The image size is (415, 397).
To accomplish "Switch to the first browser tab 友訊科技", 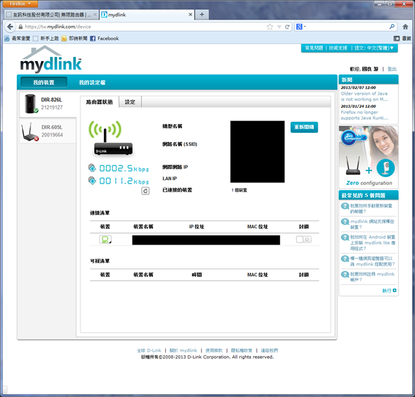I will tap(52, 14).
